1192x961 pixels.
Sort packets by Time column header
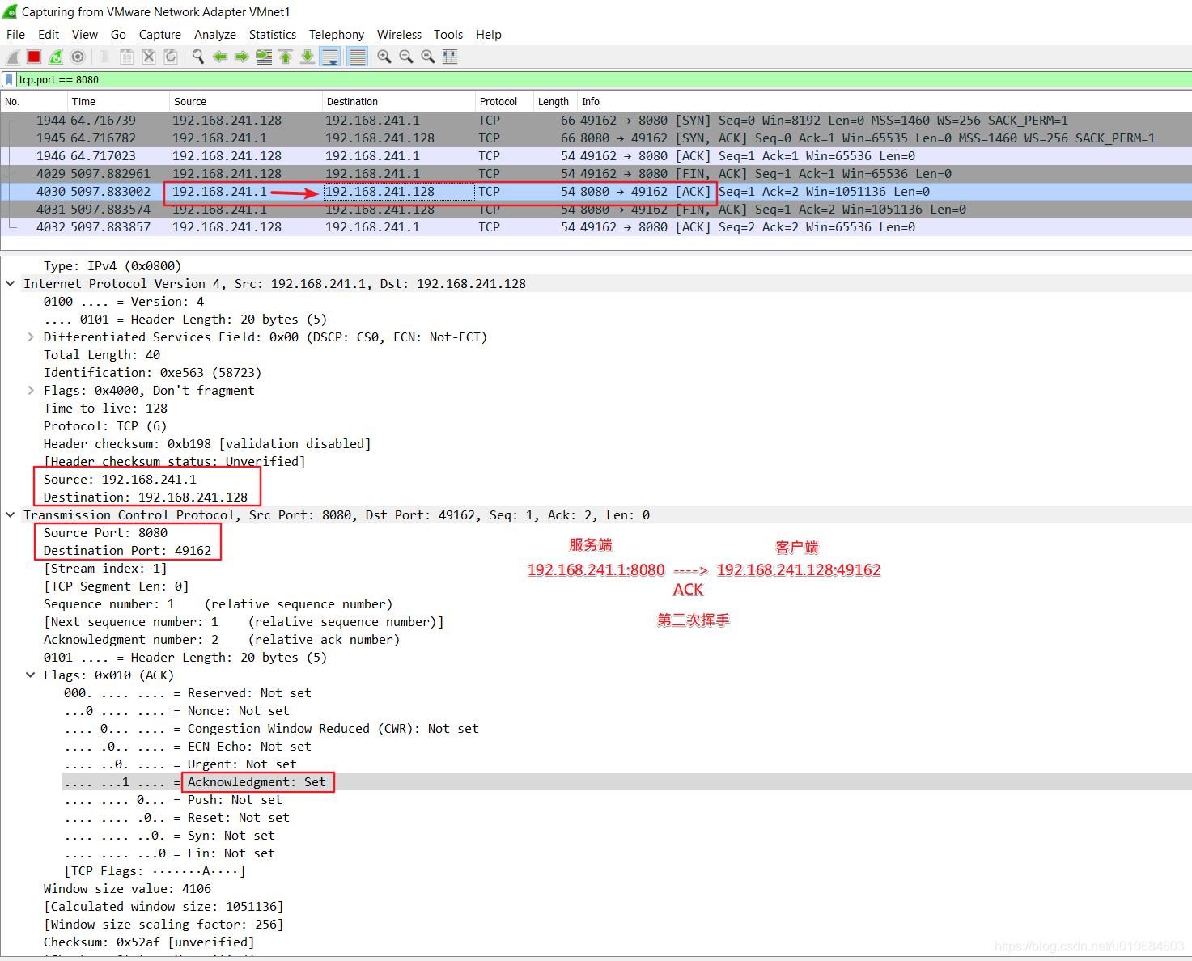pyautogui.click(x=118, y=102)
